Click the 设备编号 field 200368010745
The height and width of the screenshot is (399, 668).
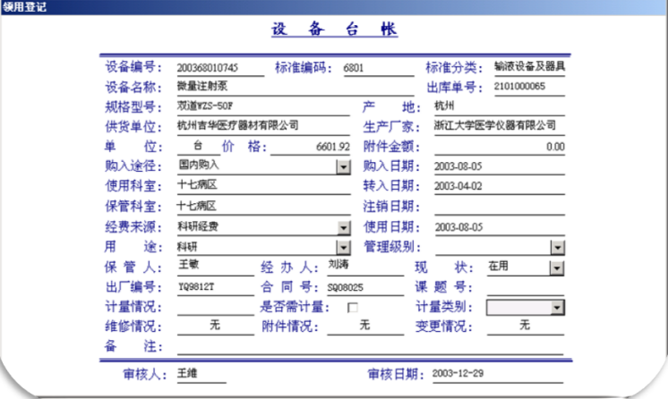(x=220, y=68)
